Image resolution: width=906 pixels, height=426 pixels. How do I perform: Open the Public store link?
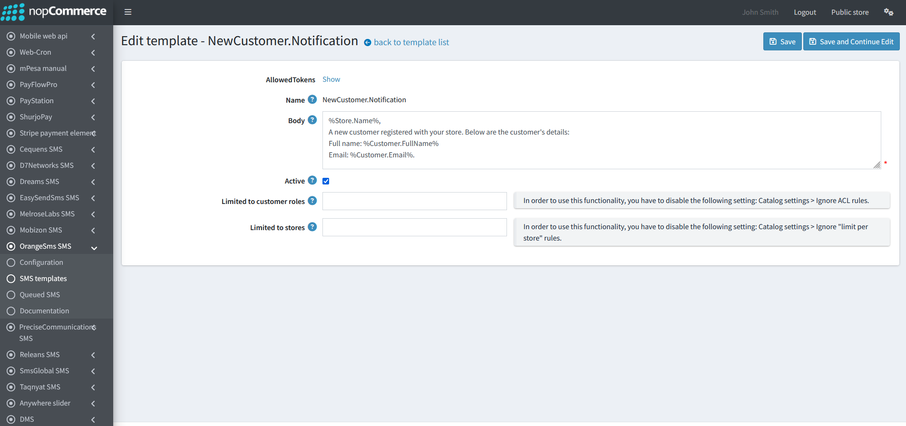click(x=850, y=12)
